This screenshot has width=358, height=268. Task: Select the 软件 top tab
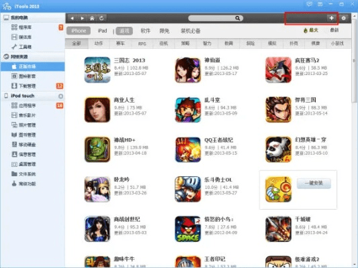pos(146,31)
